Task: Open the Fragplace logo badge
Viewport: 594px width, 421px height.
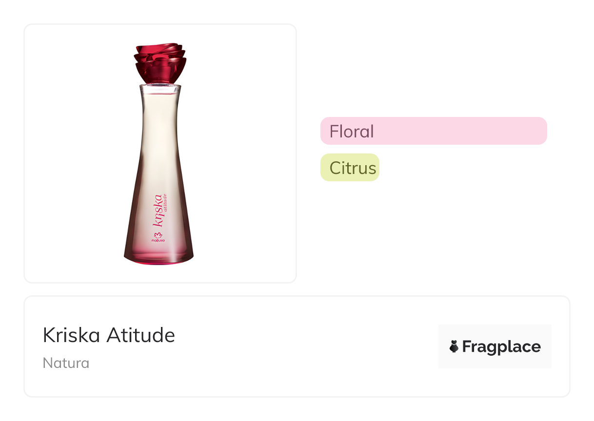Action: pos(495,346)
